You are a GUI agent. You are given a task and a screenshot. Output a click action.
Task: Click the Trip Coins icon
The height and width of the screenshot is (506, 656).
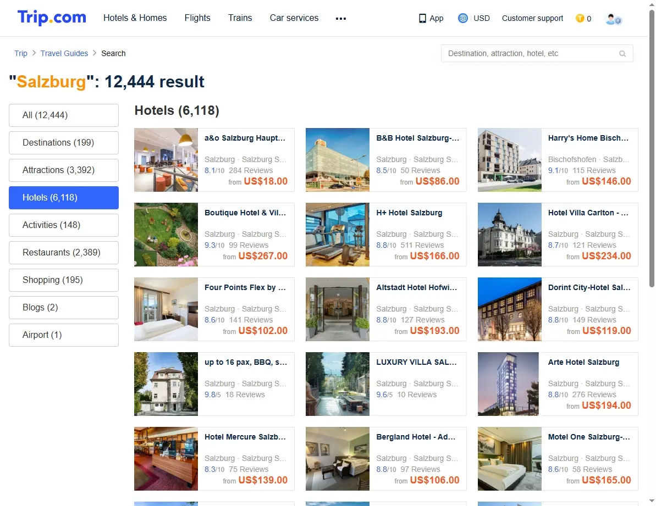[x=580, y=18]
